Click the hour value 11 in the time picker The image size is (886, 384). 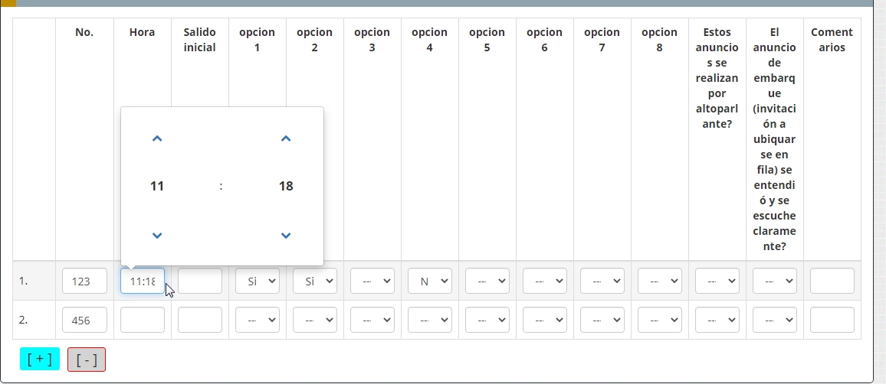pos(157,186)
